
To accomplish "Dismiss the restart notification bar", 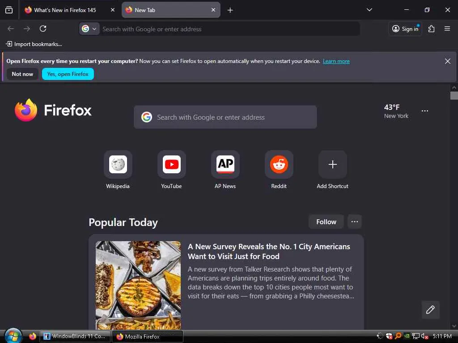I will point(447,61).
